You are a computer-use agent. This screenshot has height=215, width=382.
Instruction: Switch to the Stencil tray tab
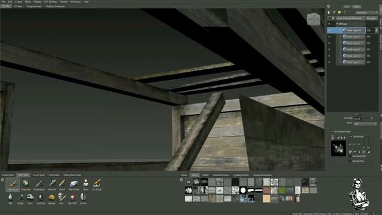click(195, 175)
